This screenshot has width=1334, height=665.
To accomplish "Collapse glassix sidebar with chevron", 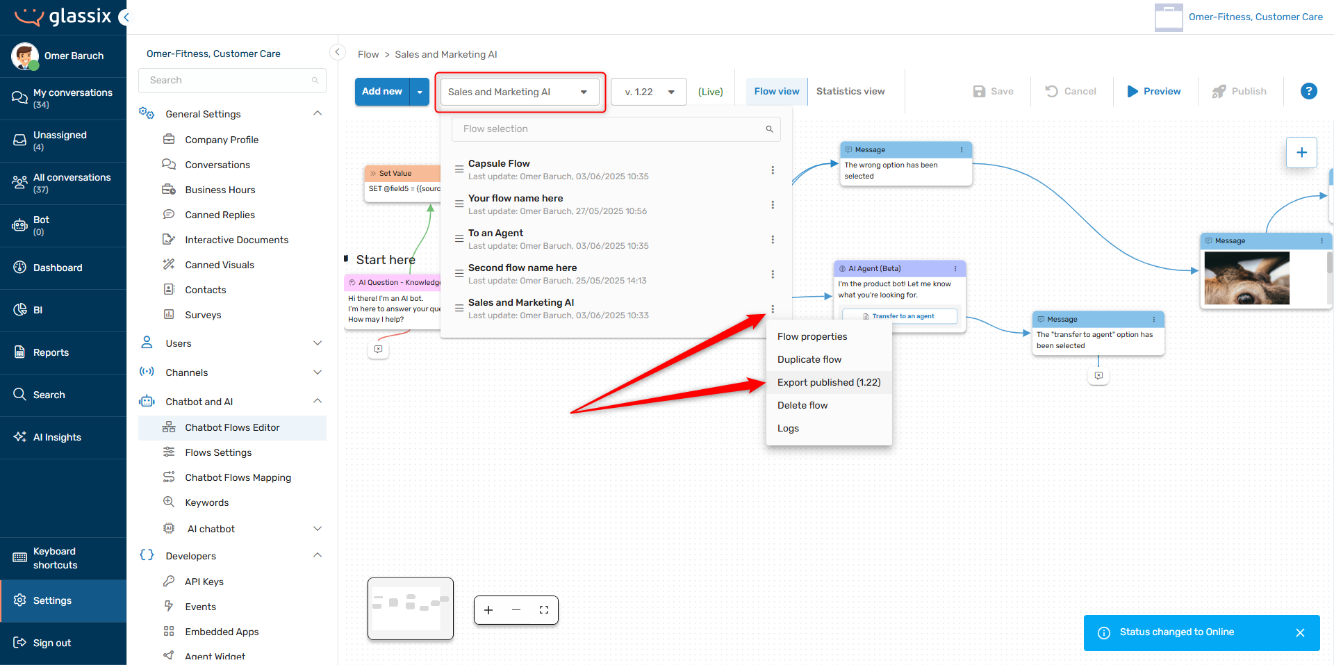I will [124, 17].
